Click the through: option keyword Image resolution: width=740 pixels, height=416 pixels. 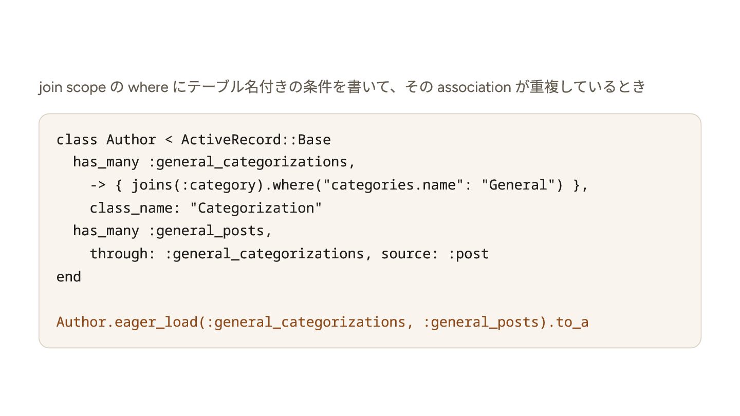click(x=123, y=254)
